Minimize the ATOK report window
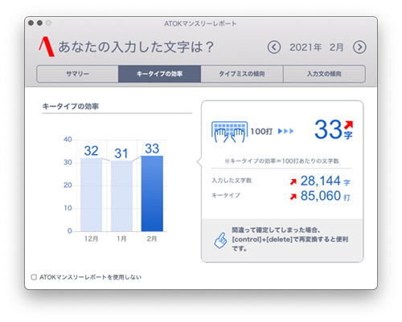402x322 pixels. [39, 23]
